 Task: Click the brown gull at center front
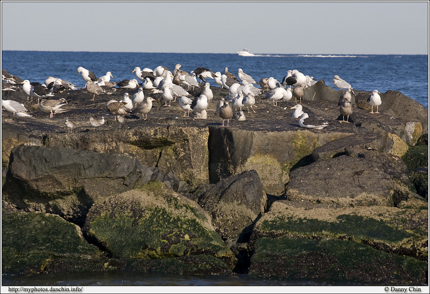click(225, 112)
